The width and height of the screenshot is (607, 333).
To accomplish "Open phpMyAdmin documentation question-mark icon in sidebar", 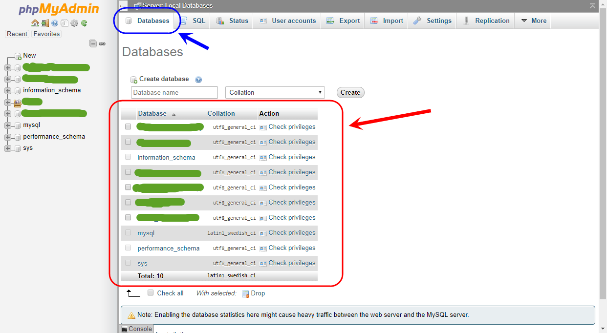I will point(55,23).
